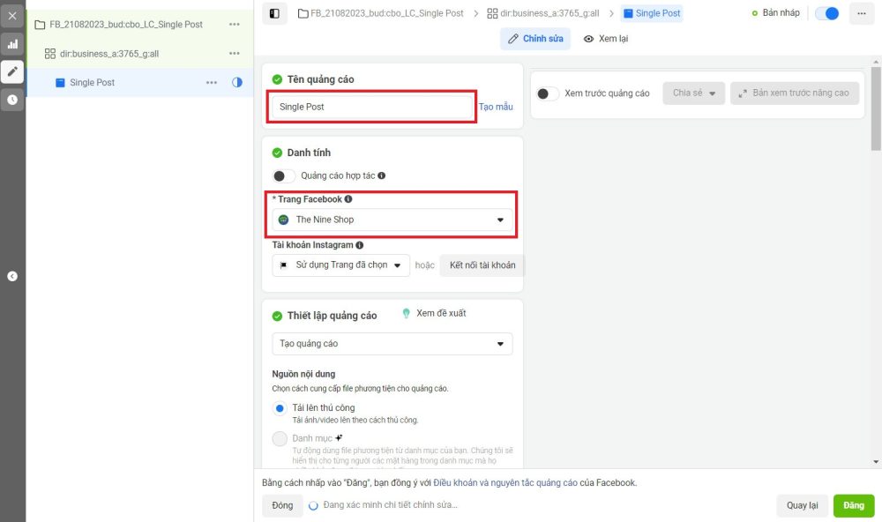This screenshot has height=522, width=882.
Task: Click the green Đăng button
Action: pyautogui.click(x=854, y=505)
